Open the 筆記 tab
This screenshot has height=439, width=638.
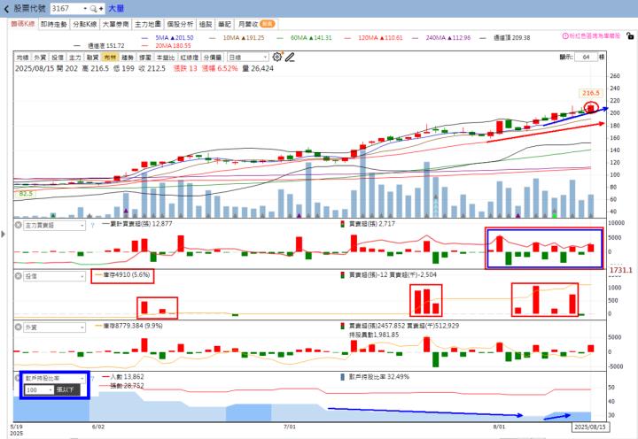click(x=224, y=25)
